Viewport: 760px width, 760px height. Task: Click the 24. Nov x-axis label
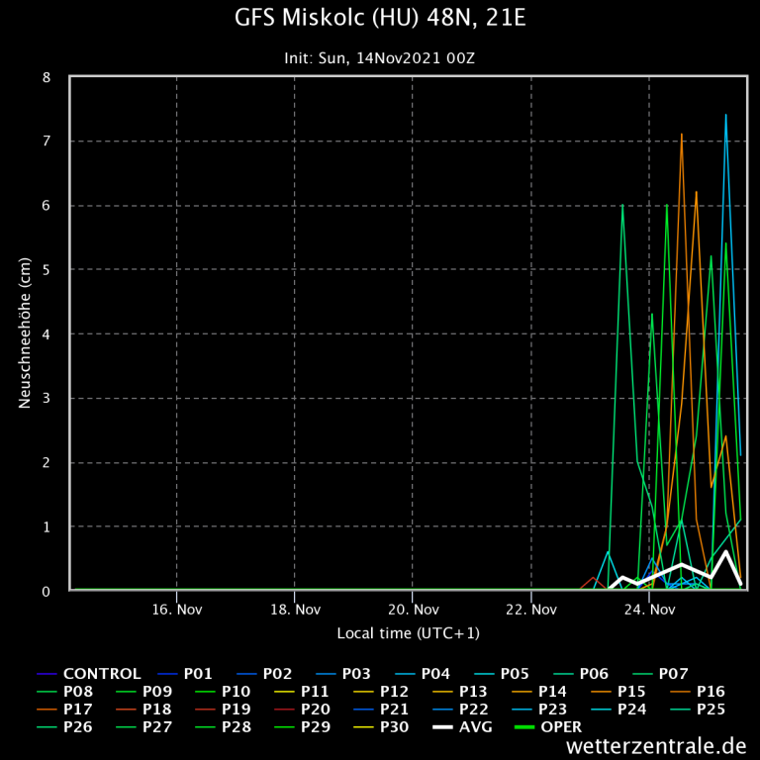(x=649, y=610)
